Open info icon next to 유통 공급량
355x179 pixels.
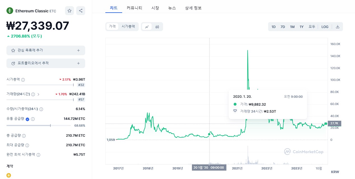pyautogui.click(x=33, y=119)
